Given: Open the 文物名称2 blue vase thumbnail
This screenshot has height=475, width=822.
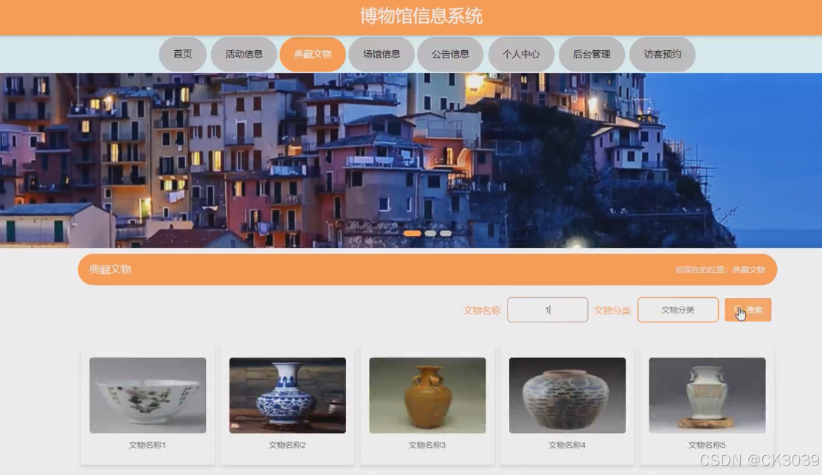Looking at the screenshot, I should pos(287,395).
